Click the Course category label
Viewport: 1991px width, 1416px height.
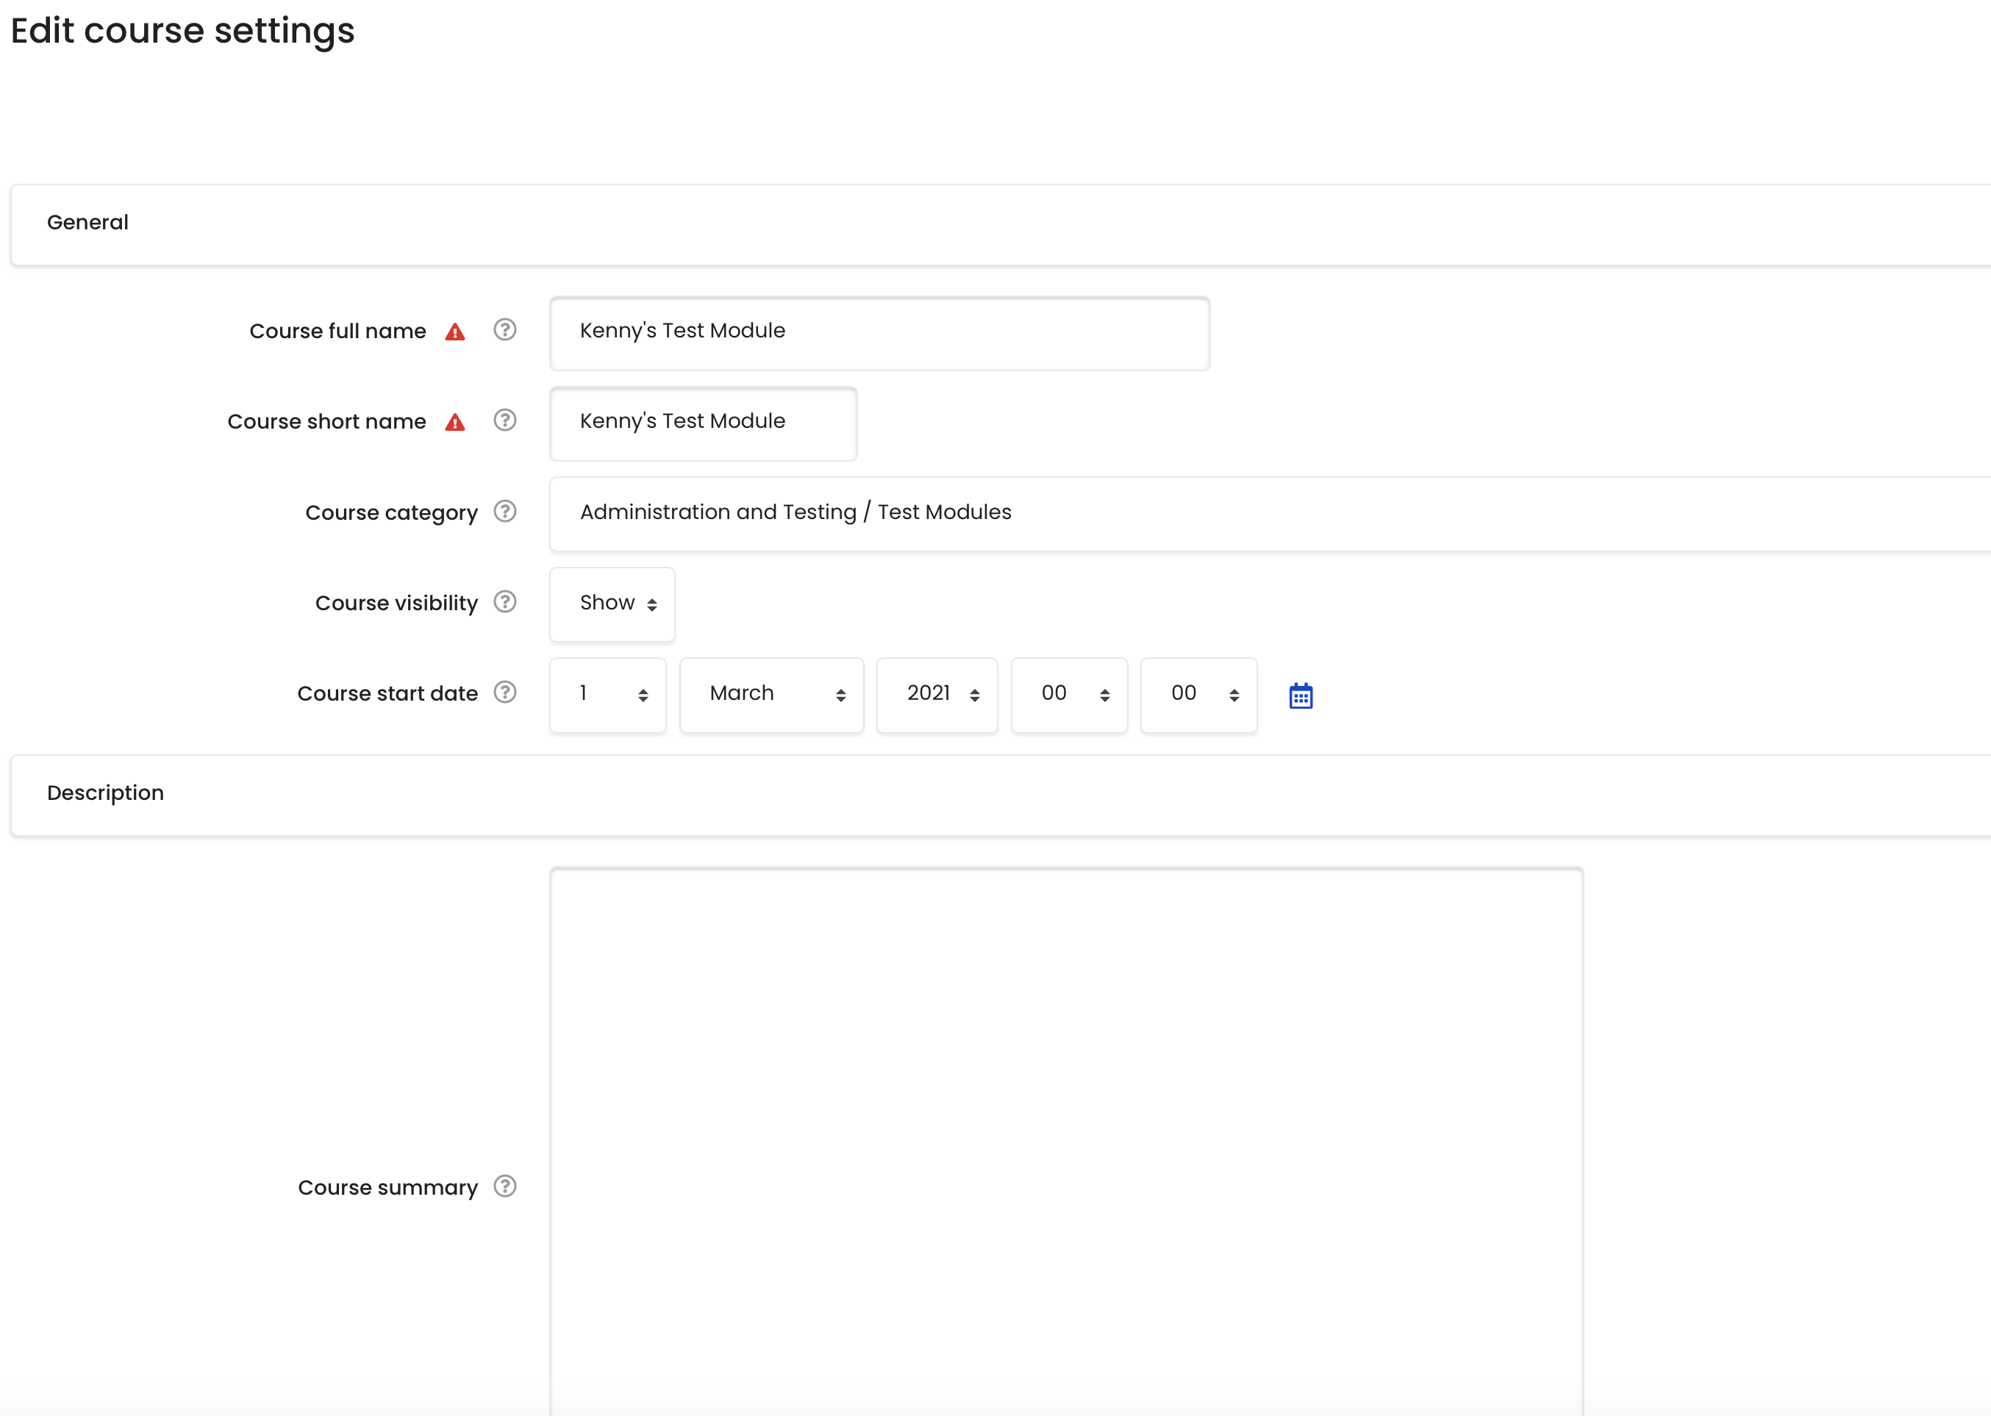point(391,512)
